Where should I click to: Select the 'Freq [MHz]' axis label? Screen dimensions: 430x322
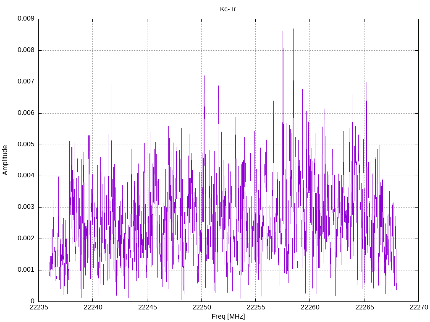[228, 317]
